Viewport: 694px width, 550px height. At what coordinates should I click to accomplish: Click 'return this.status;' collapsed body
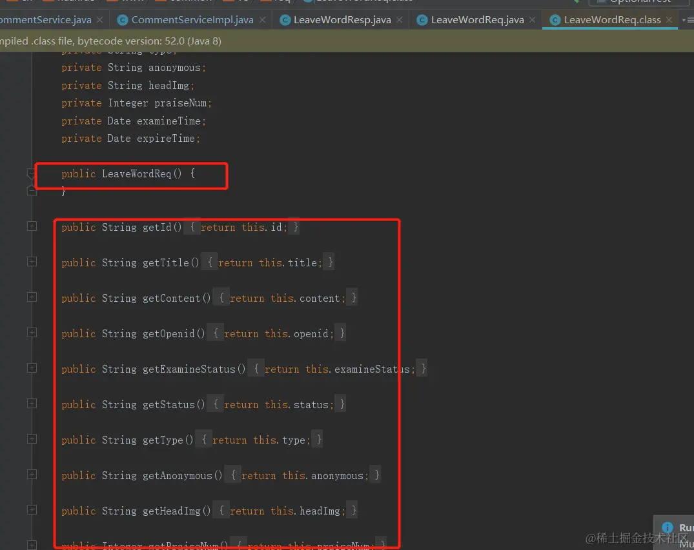pos(279,404)
